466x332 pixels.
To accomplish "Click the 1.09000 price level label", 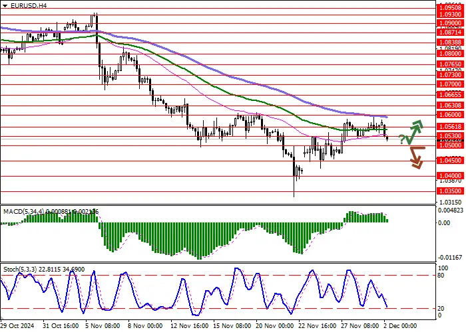I will pyautogui.click(x=451, y=23).
